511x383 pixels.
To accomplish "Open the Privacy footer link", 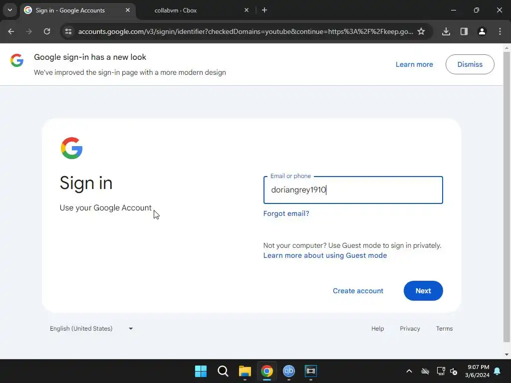I will coord(410,329).
